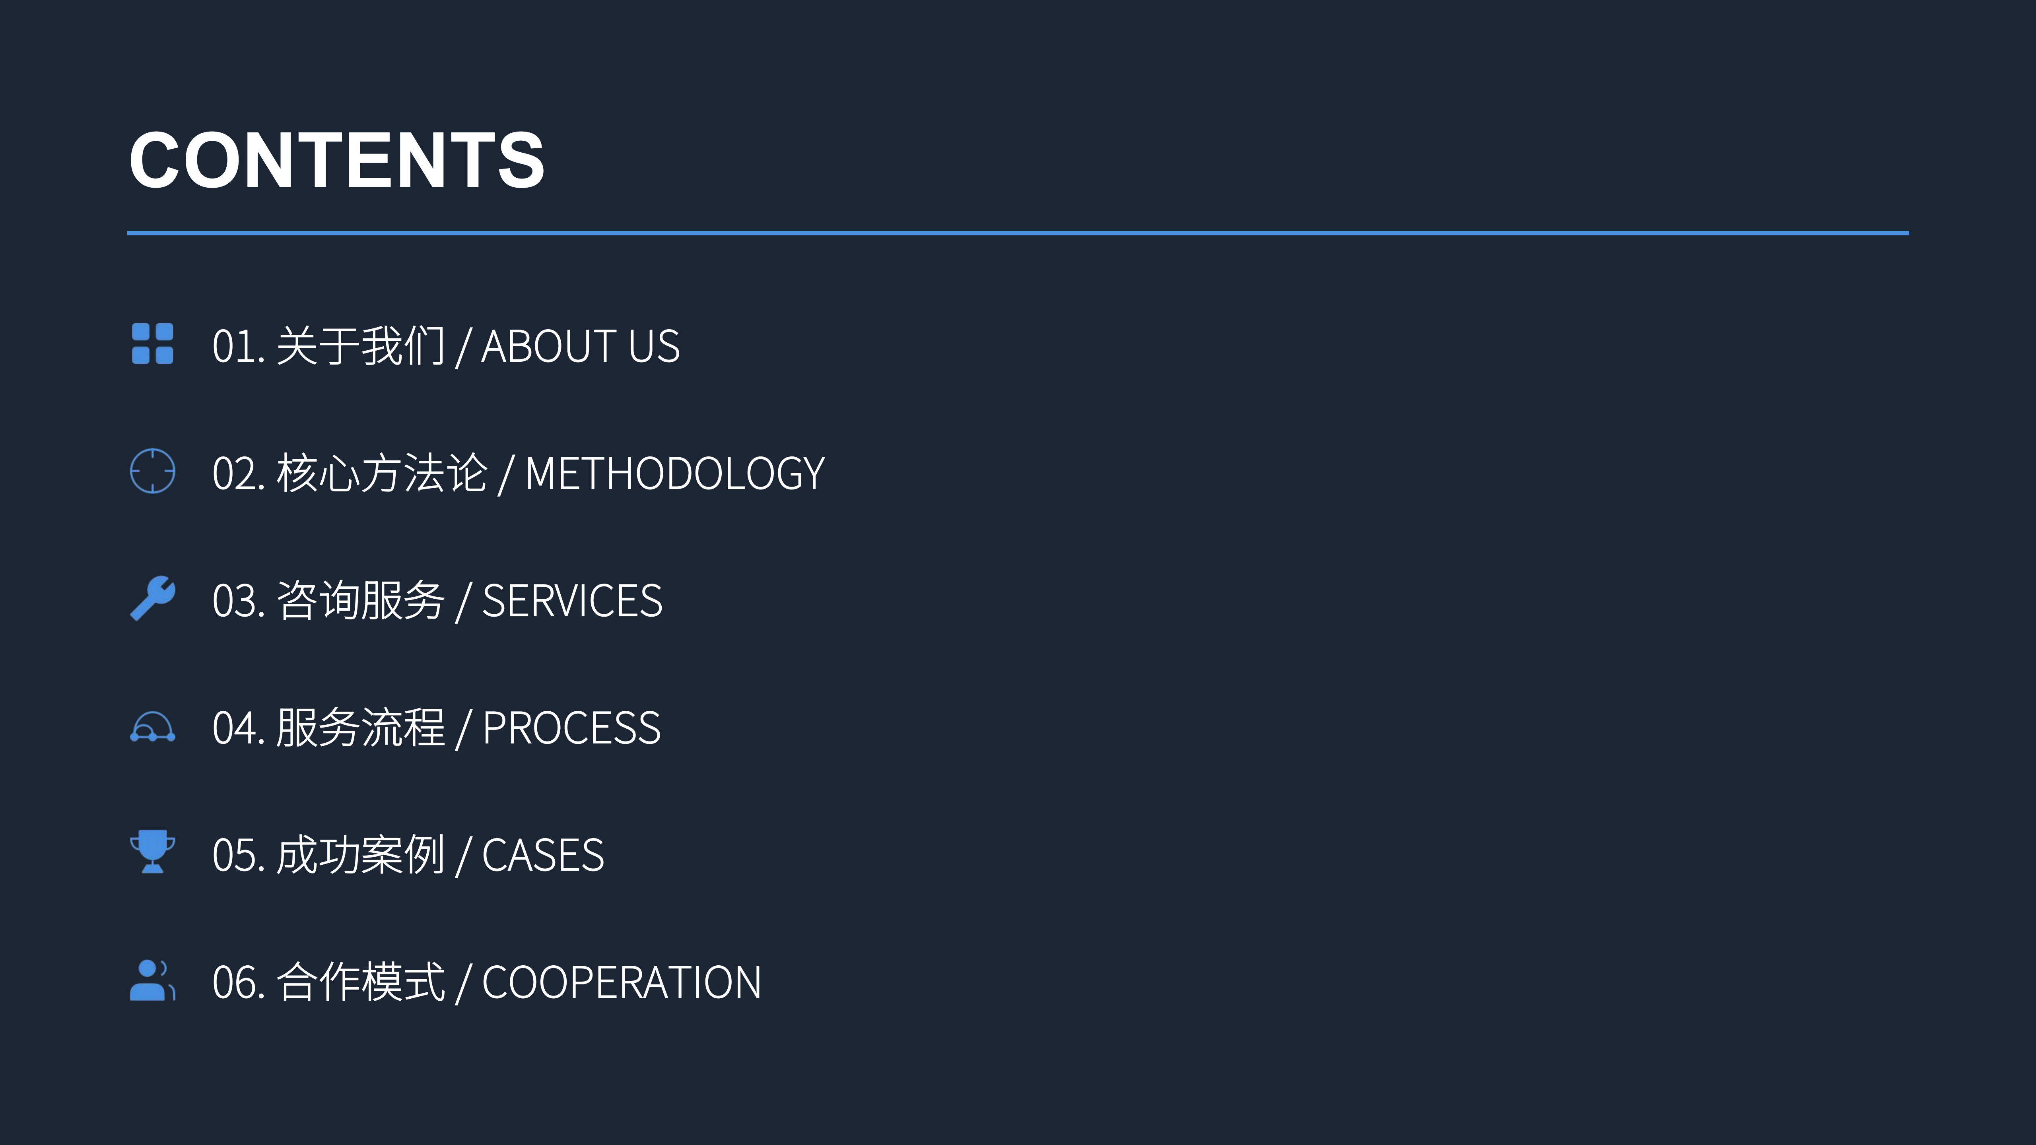The height and width of the screenshot is (1145, 2036).
Task: Select the 成功案例 text
Action: click(360, 855)
